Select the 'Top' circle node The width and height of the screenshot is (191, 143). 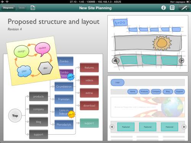pyautogui.click(x=15, y=116)
